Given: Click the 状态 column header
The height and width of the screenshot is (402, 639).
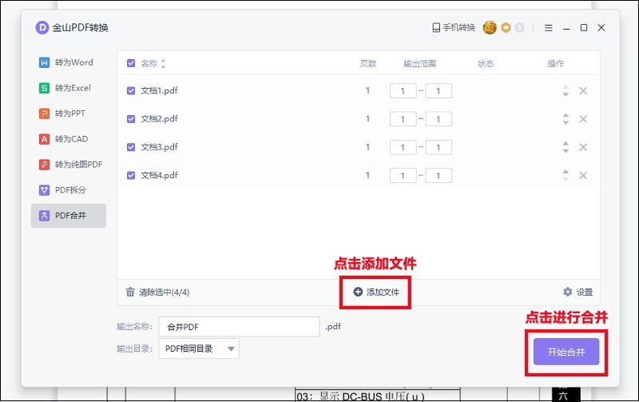Looking at the screenshot, I should [486, 64].
